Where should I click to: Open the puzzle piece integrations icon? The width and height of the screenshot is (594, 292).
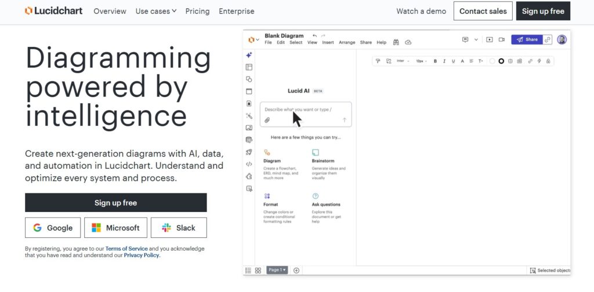[x=249, y=176]
